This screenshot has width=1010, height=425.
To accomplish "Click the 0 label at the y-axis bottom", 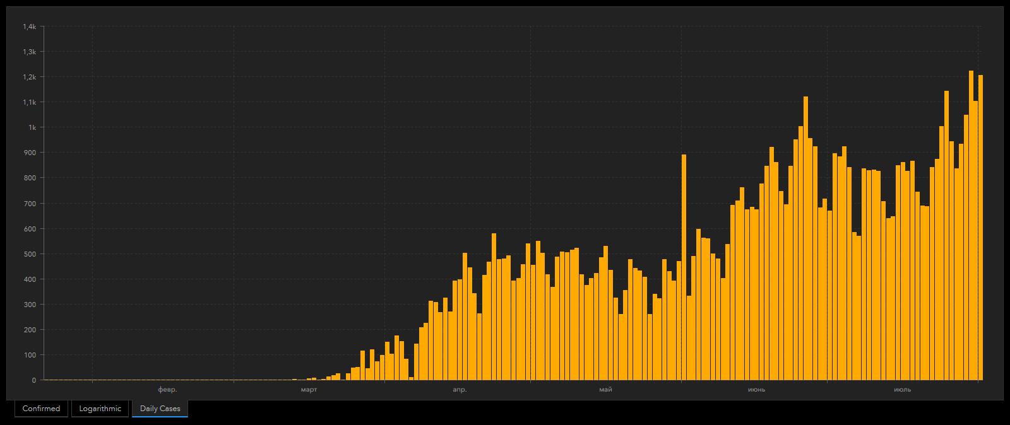I will pyautogui.click(x=34, y=380).
